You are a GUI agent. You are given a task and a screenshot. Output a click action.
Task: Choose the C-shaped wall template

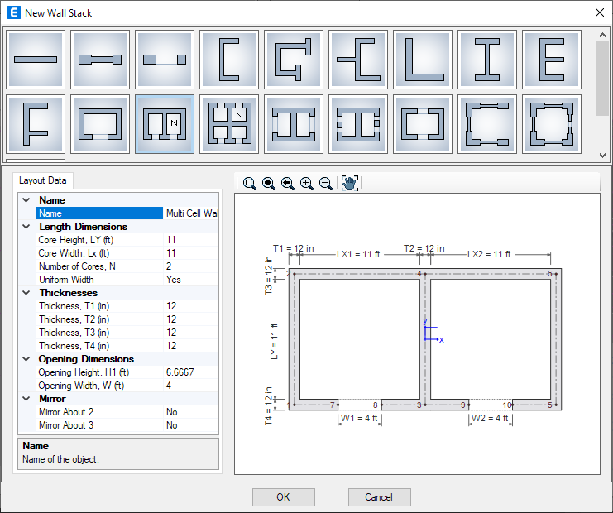tap(229, 60)
